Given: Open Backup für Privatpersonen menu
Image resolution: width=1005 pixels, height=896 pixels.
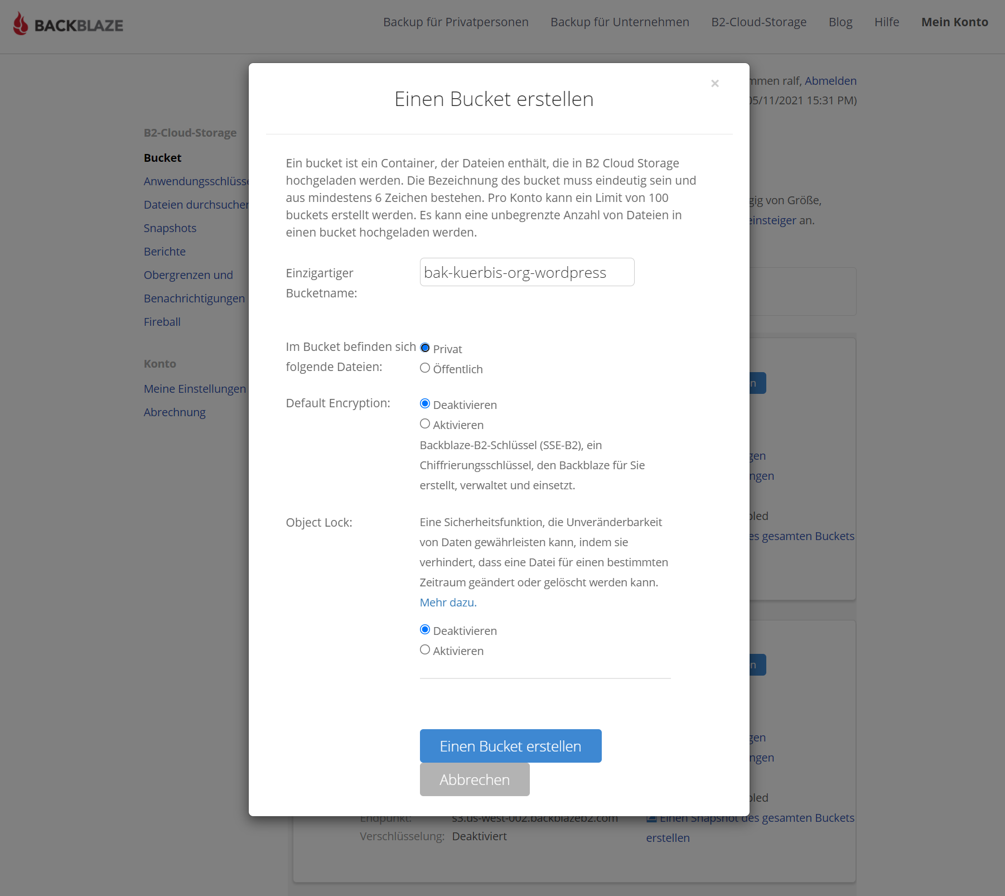Looking at the screenshot, I should tap(456, 22).
